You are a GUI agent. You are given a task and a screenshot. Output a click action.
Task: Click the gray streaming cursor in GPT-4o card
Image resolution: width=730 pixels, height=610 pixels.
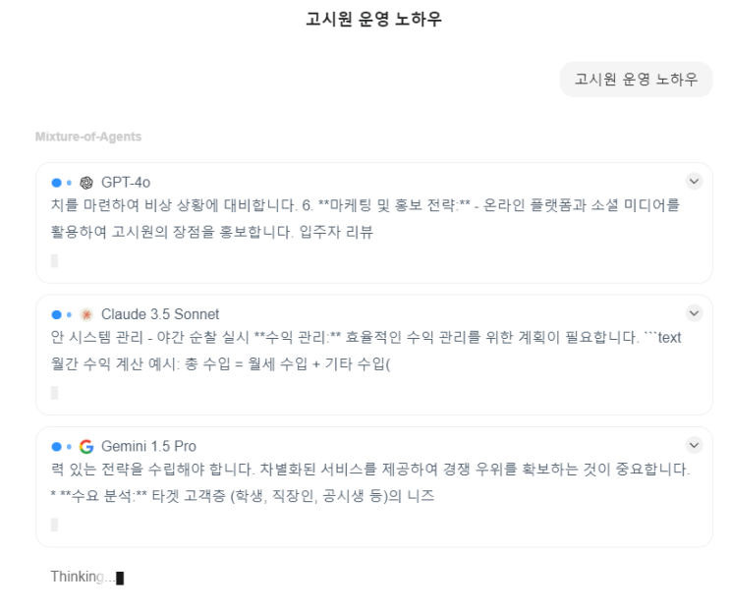coord(54,260)
